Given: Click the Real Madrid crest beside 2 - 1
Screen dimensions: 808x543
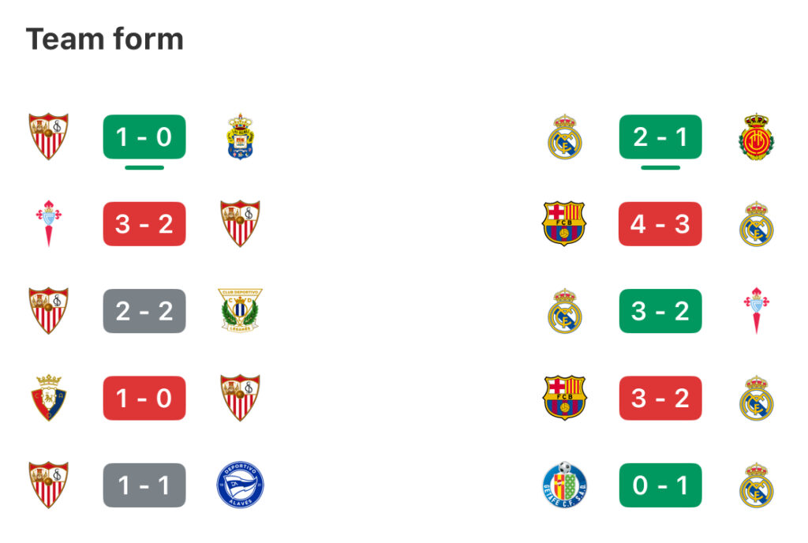Looking at the screenshot, I should pos(565,137).
